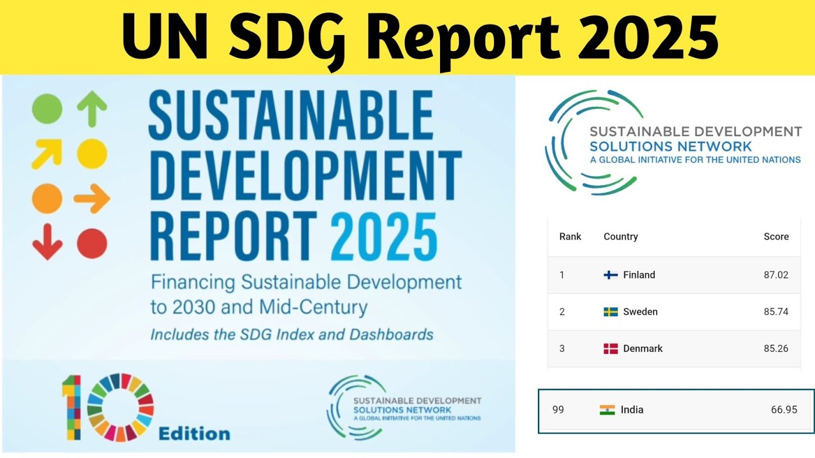Click rank number 2 in the table
The width and height of the screenshot is (815, 458).
[x=562, y=312]
